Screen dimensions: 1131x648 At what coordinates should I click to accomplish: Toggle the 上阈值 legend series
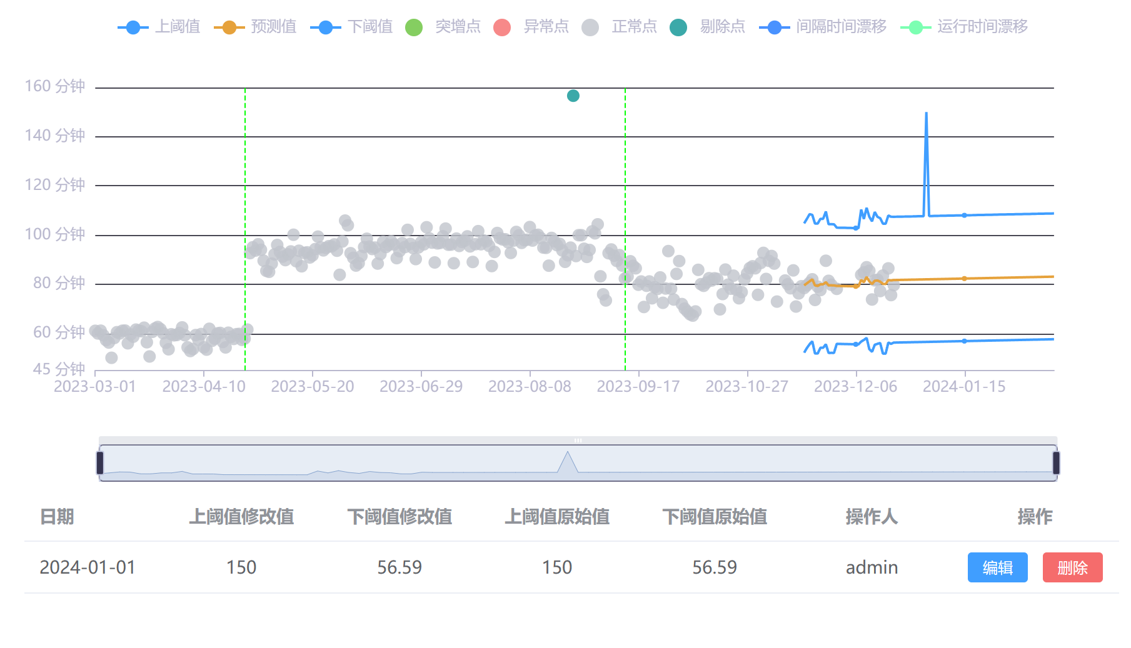tap(159, 27)
